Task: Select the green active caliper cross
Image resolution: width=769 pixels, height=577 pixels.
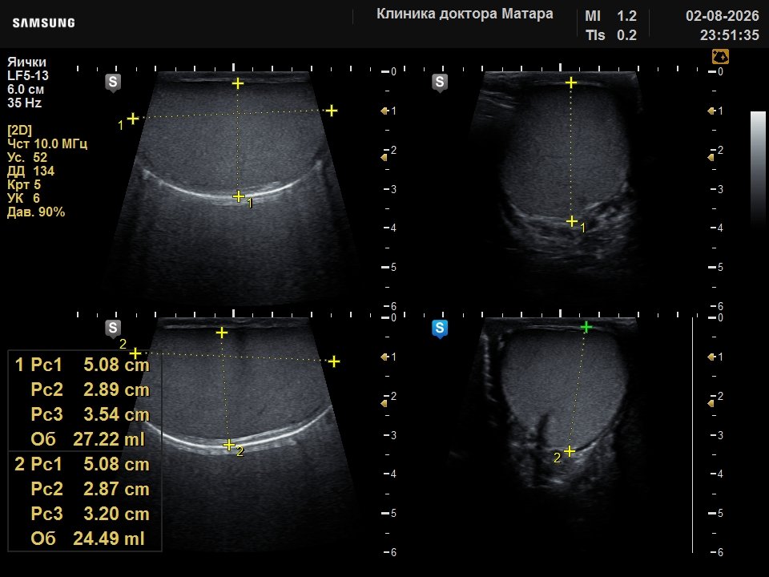Action: pyautogui.click(x=586, y=327)
